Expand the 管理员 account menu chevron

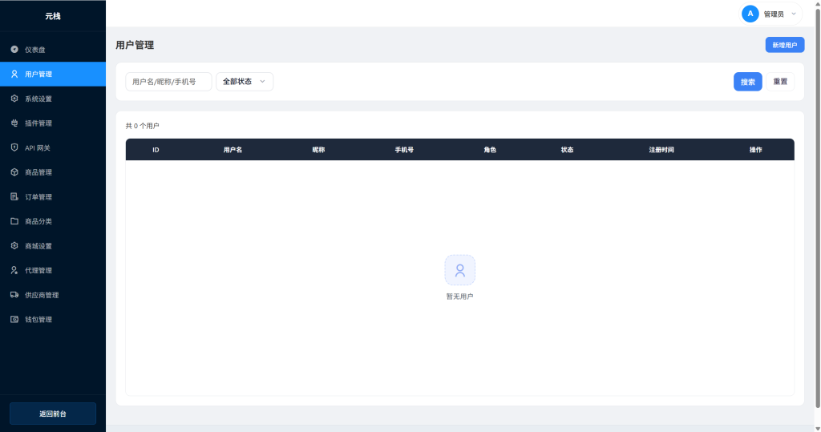click(794, 14)
